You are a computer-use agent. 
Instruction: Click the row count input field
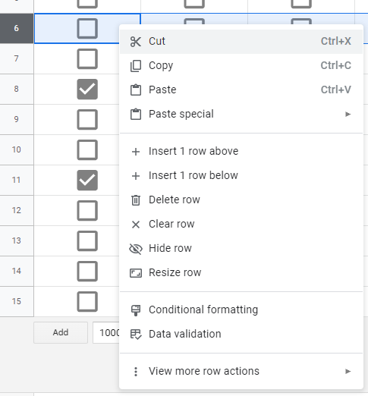coord(106,332)
